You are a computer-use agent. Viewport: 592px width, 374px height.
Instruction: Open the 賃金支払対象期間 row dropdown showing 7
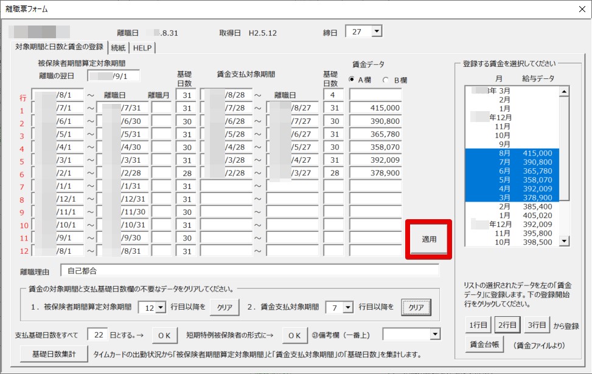point(348,307)
